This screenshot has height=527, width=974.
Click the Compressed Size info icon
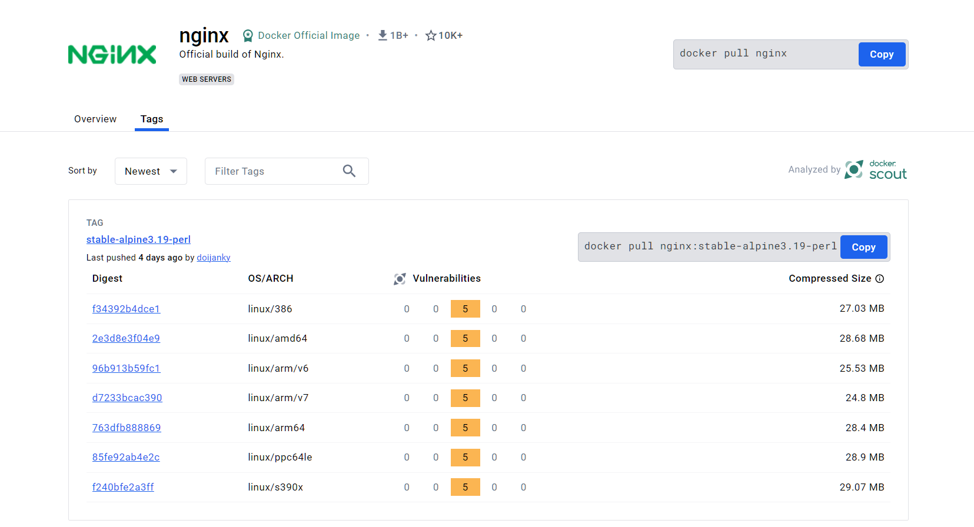pyautogui.click(x=879, y=279)
